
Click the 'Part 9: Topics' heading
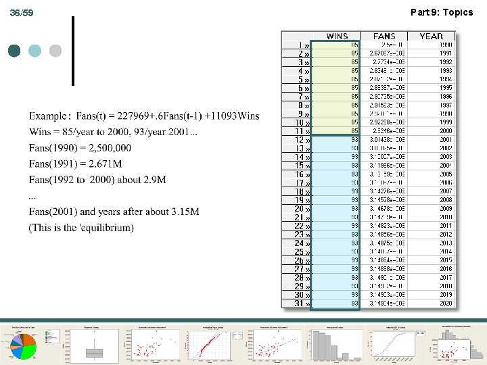[x=442, y=12]
